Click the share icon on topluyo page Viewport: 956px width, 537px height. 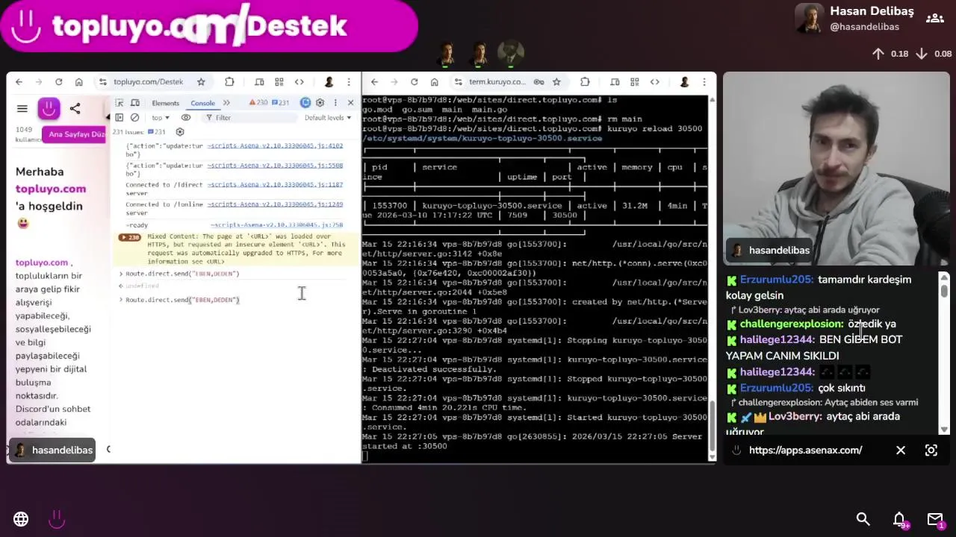[75, 109]
